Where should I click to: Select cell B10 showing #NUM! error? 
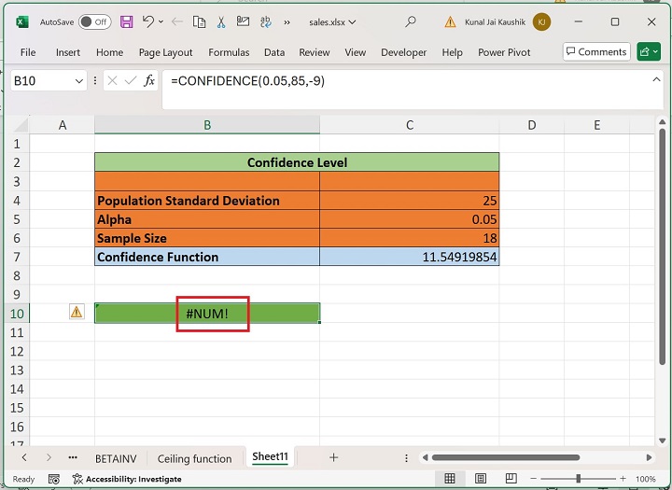tap(207, 314)
